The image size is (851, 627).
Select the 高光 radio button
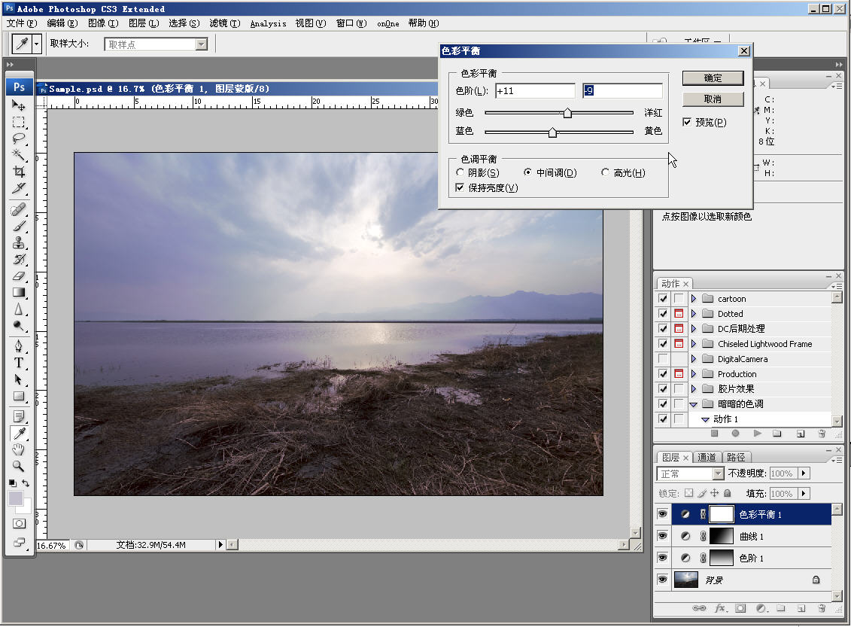tap(605, 172)
